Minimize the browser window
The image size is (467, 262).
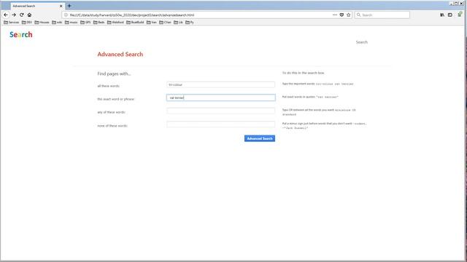pyautogui.click(x=451, y=3)
